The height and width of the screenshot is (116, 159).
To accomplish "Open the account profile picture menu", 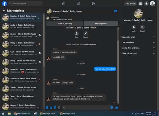I will point(152,3).
